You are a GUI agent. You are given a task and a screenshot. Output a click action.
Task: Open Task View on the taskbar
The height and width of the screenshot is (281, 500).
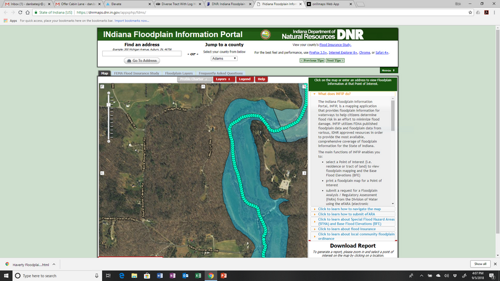click(108, 275)
